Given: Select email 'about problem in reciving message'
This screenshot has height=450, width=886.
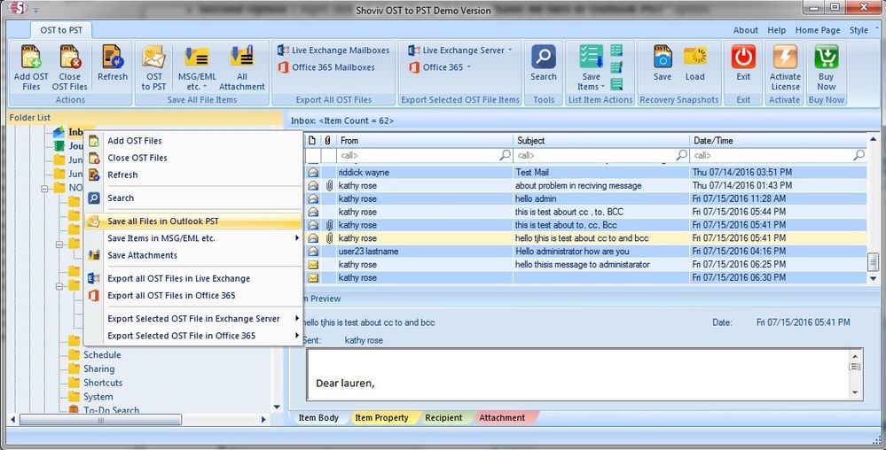Looking at the screenshot, I should (586, 185).
